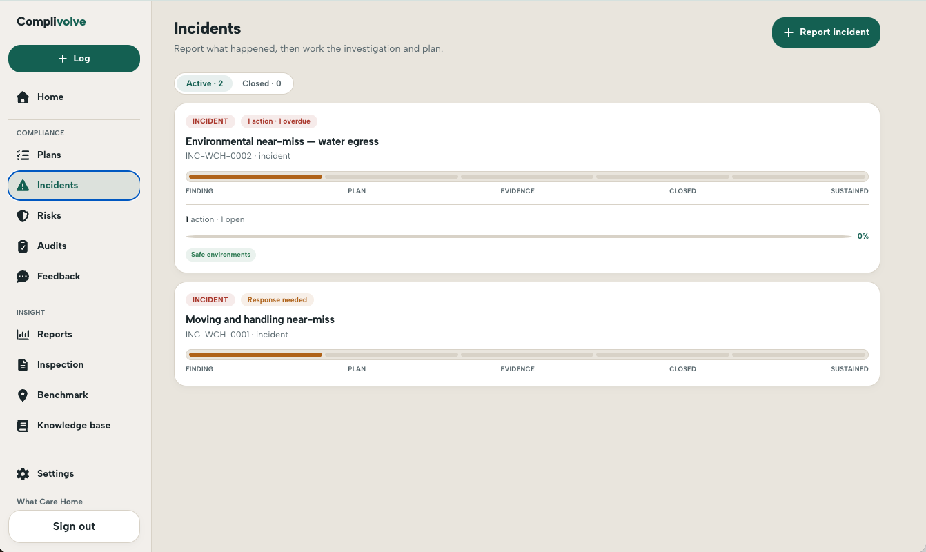
Task: Click the text 'INC-WCH-0001 · incident'
Action: pyautogui.click(x=237, y=335)
